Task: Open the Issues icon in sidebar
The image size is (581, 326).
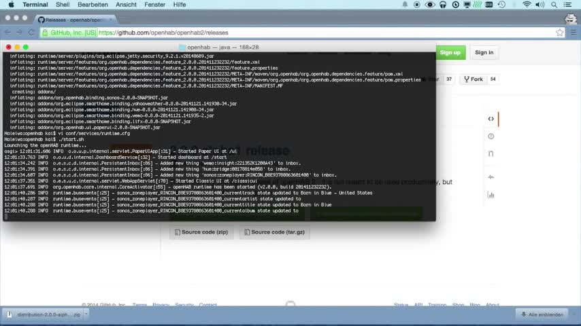Action: 491,136
